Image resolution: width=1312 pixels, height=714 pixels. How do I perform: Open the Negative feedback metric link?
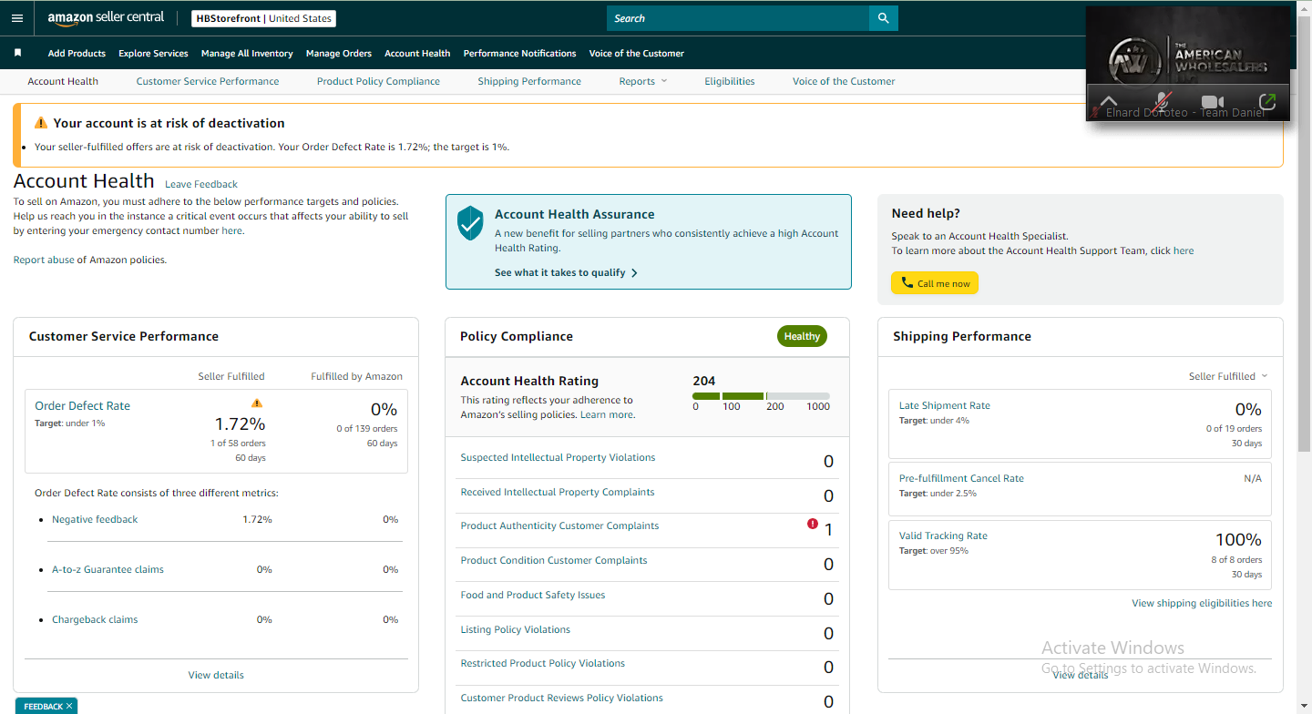pos(95,519)
